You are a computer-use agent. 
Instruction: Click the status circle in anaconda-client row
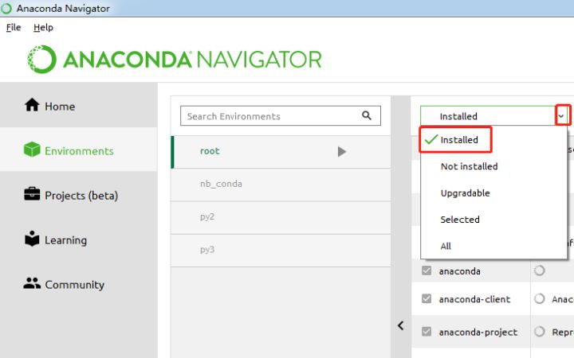(x=539, y=298)
